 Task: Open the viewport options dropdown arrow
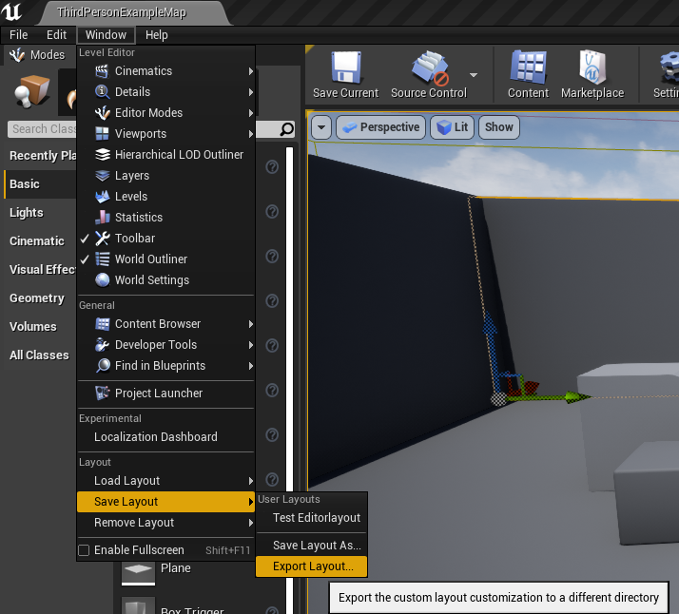(321, 127)
